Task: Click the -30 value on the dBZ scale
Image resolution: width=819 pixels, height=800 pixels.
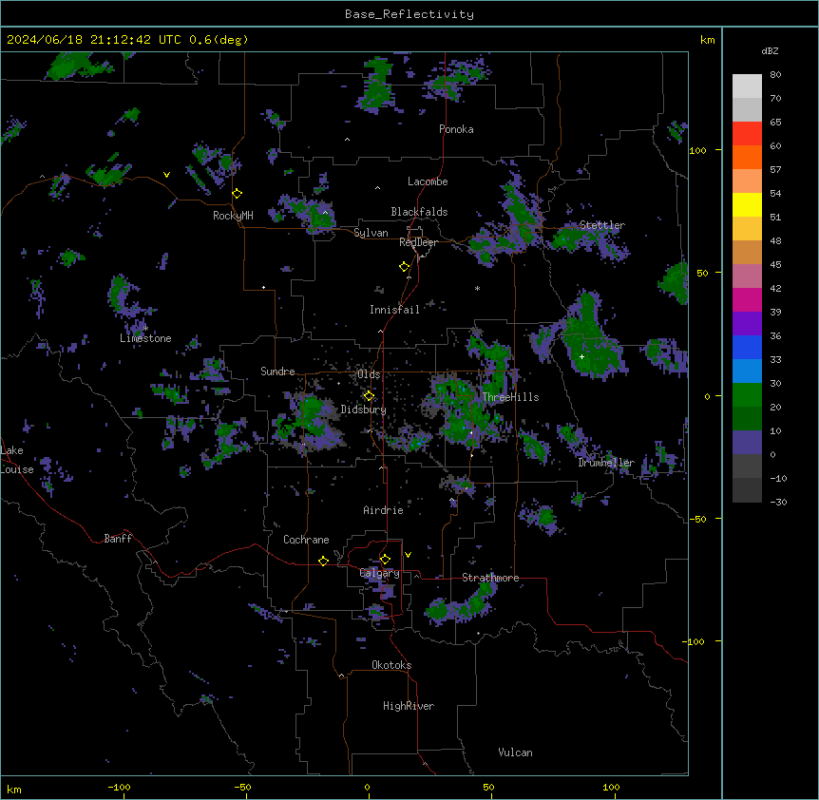Action: point(778,502)
